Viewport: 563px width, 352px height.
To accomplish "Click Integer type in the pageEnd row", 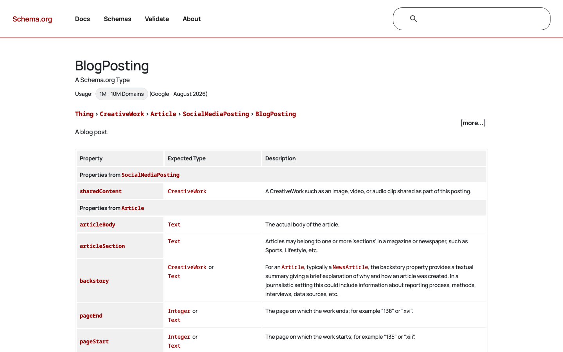I will tap(179, 311).
